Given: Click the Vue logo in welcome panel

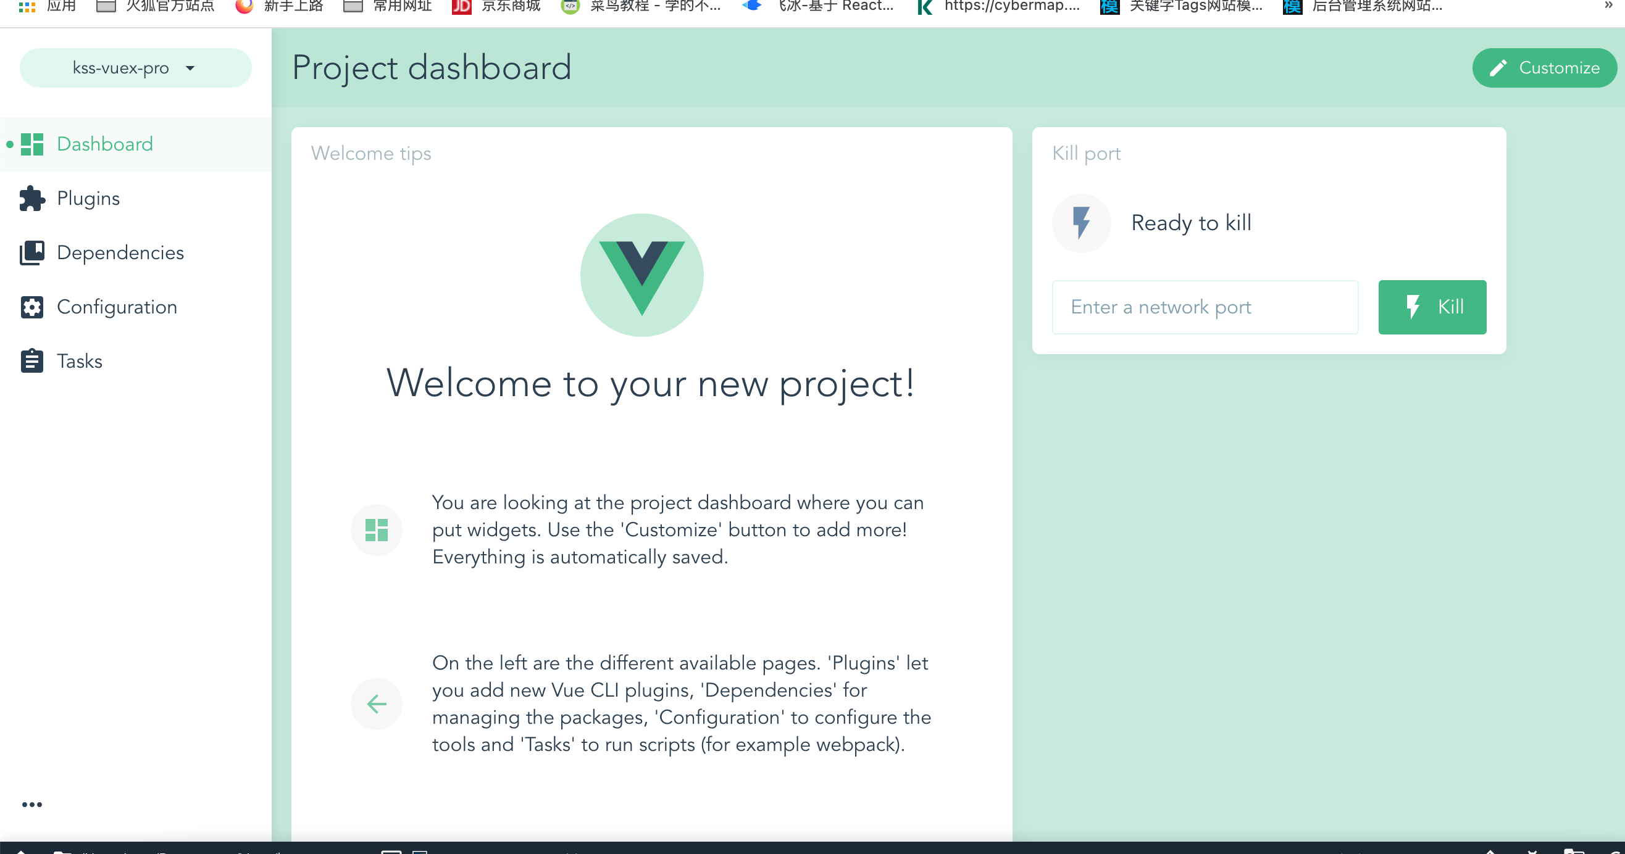Looking at the screenshot, I should point(641,275).
